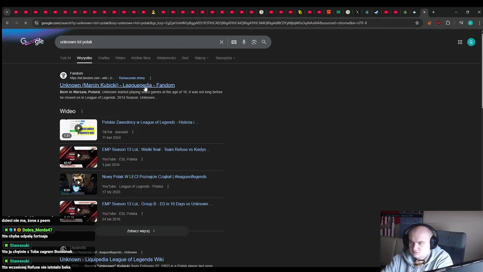Image resolution: width=483 pixels, height=272 pixels.
Task: Click Tłumaczenie strony link
Action: pyautogui.click(x=132, y=78)
